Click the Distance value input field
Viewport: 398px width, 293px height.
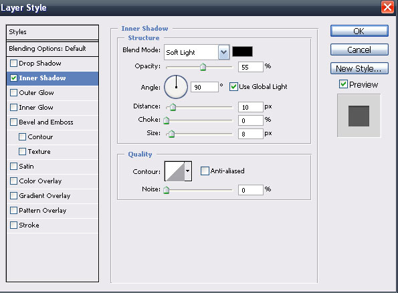[x=251, y=107]
